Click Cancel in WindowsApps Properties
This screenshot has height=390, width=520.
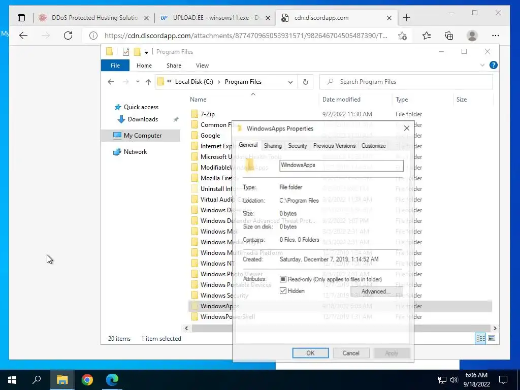tap(351, 353)
